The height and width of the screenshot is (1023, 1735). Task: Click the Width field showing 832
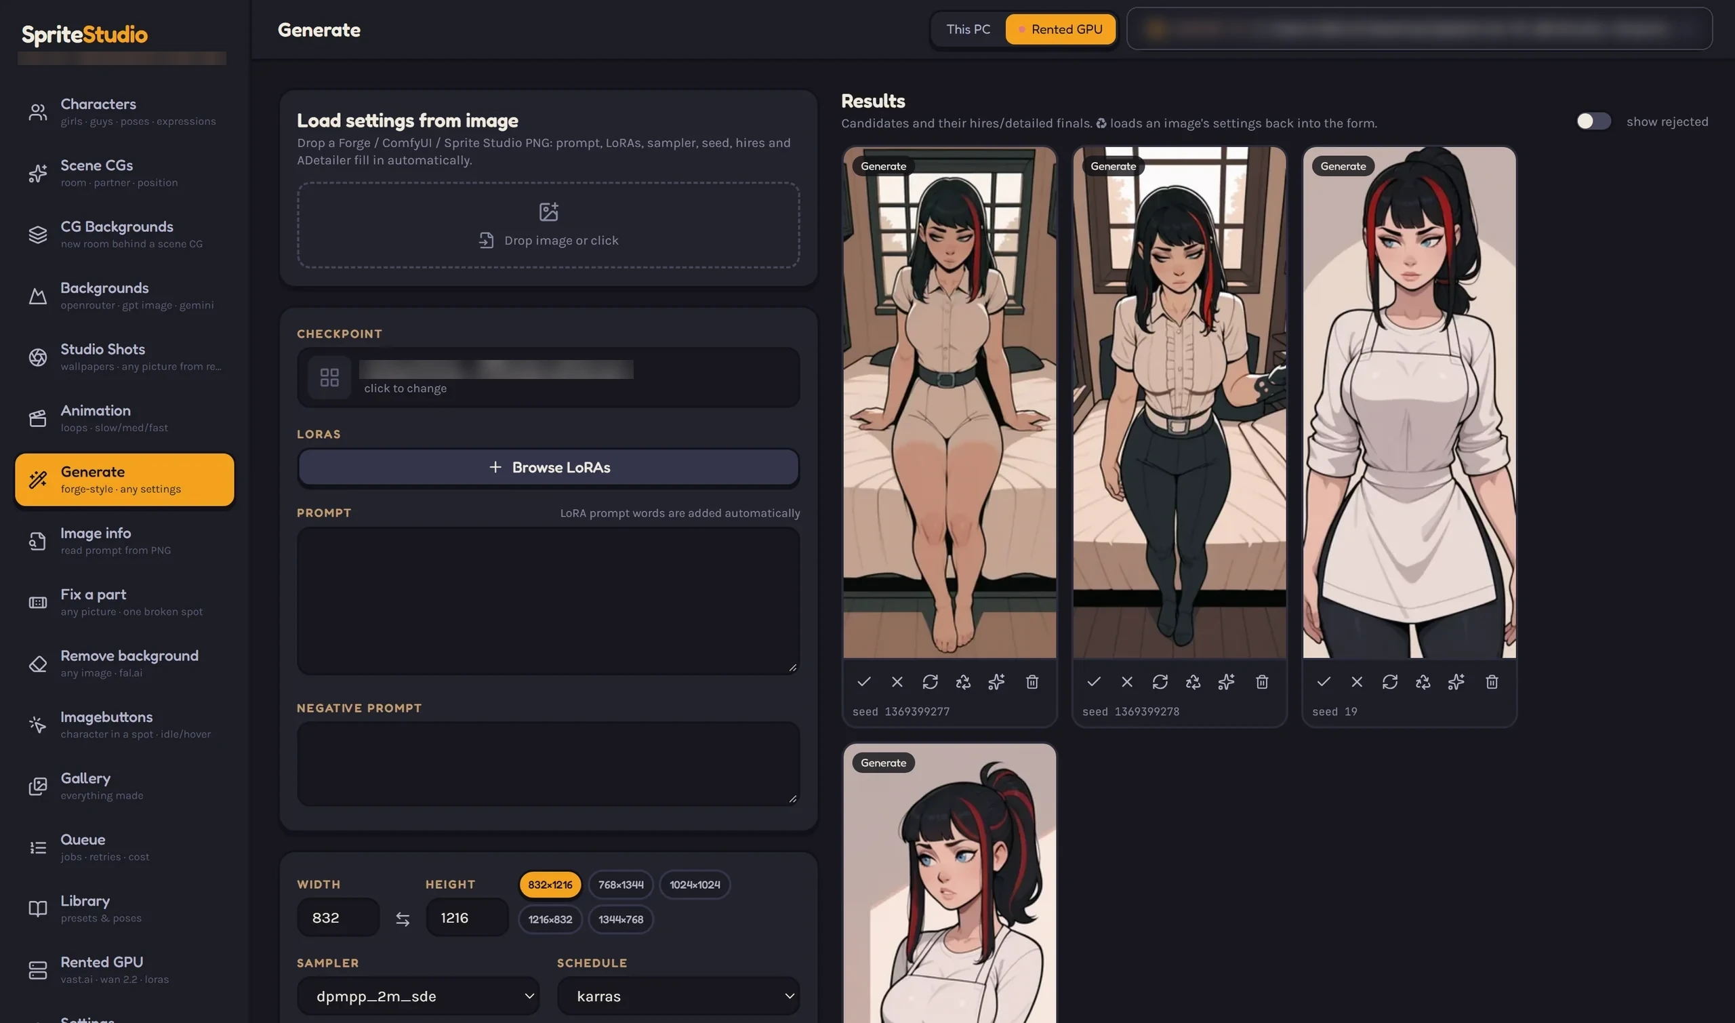tap(338, 917)
